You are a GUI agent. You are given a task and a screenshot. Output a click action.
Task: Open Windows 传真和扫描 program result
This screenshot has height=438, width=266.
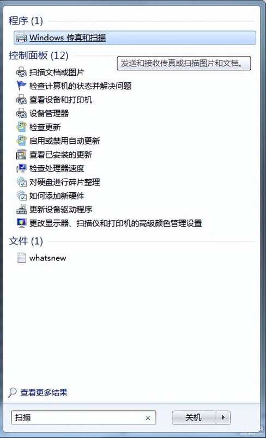135,38
